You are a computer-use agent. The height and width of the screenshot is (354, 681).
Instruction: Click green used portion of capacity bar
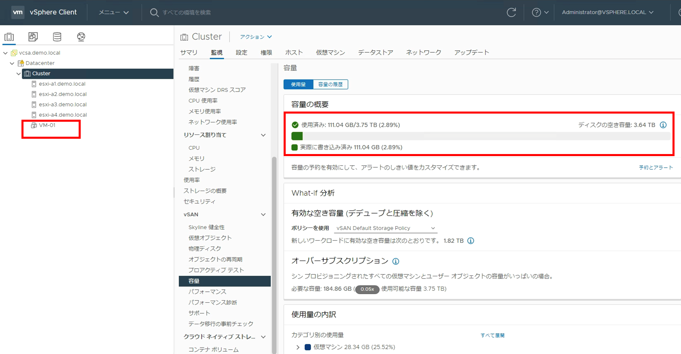(297, 136)
